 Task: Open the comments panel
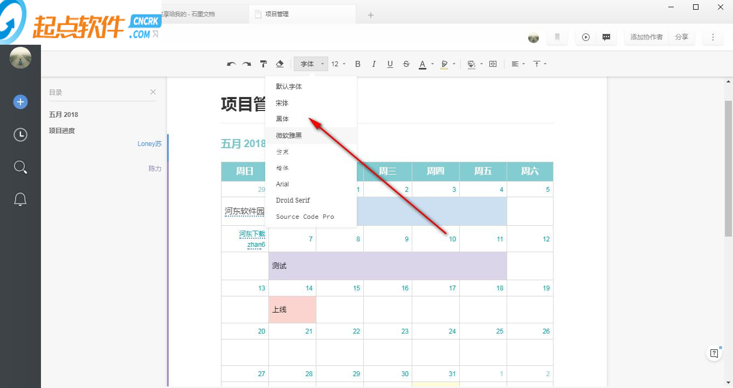click(606, 37)
